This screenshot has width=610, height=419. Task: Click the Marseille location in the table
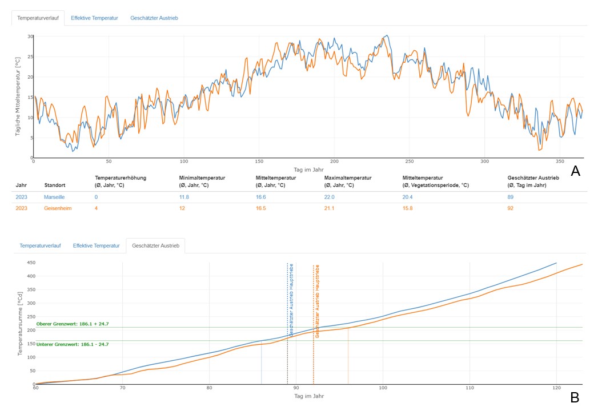[55, 197]
